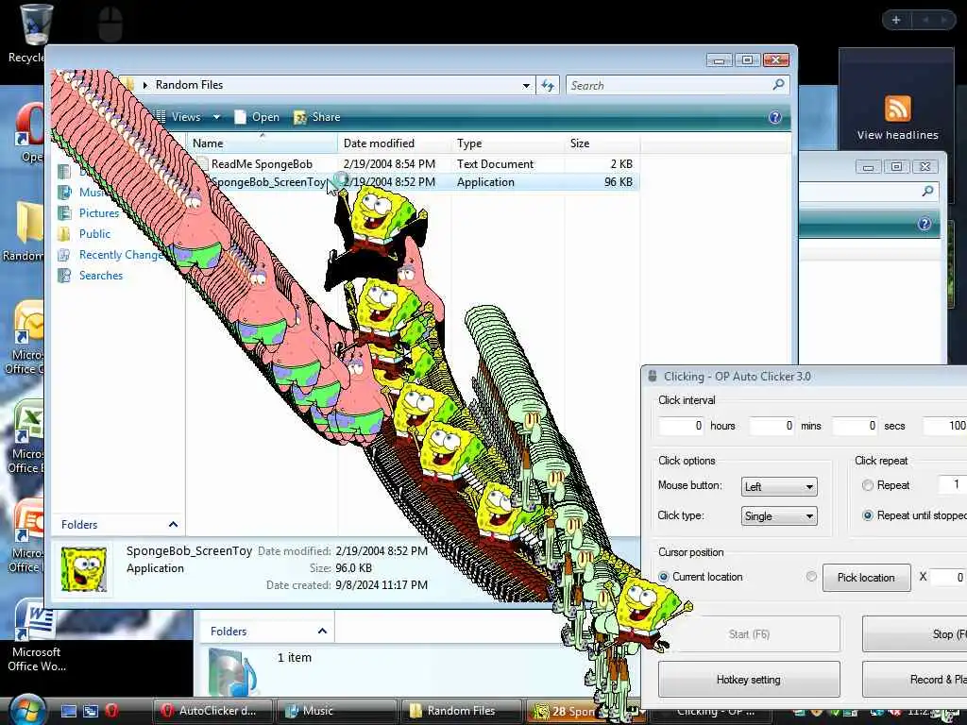This screenshot has height=725, width=967.
Task: Click the Refresh icon beside address bar
Action: (x=548, y=85)
